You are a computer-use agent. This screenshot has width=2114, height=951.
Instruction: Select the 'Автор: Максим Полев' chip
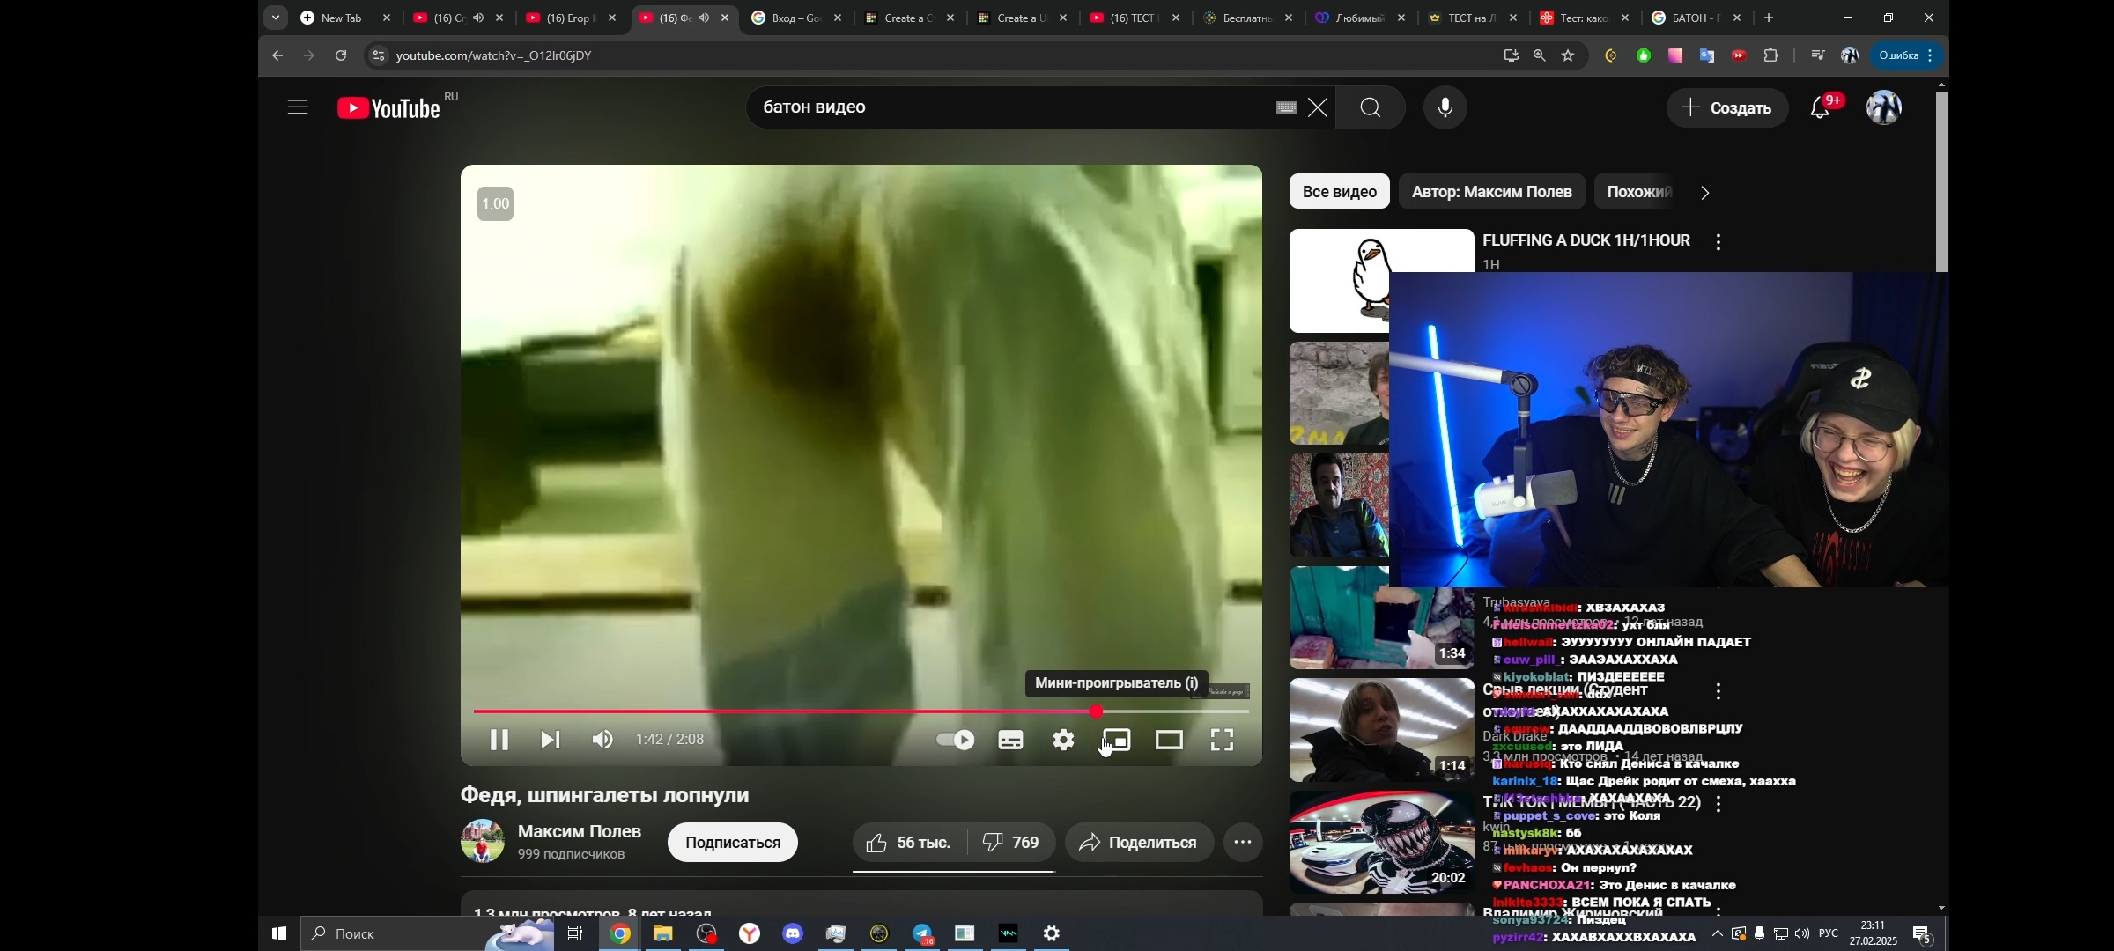click(1492, 192)
